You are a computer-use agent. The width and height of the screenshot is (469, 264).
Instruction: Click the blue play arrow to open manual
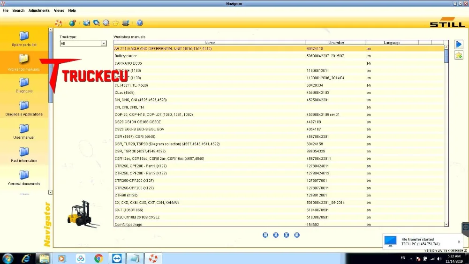click(459, 45)
